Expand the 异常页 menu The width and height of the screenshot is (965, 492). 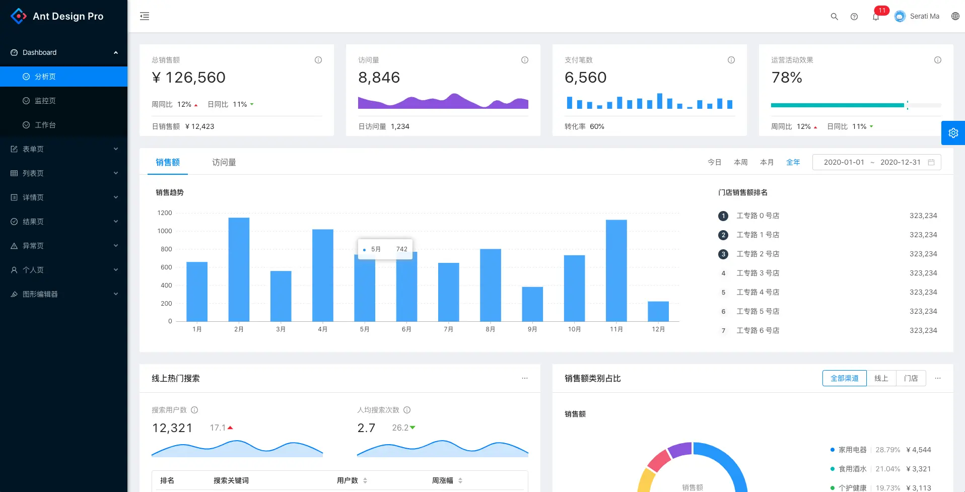[63, 246]
